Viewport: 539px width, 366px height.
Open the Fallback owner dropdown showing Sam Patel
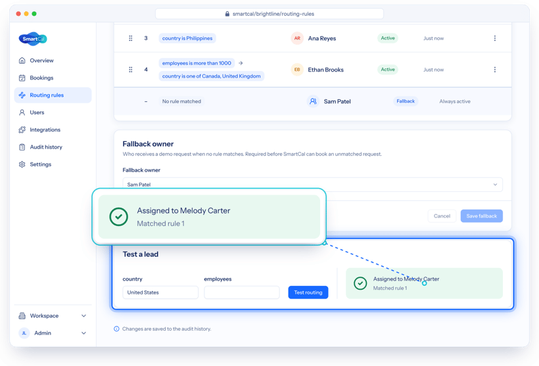pos(312,185)
